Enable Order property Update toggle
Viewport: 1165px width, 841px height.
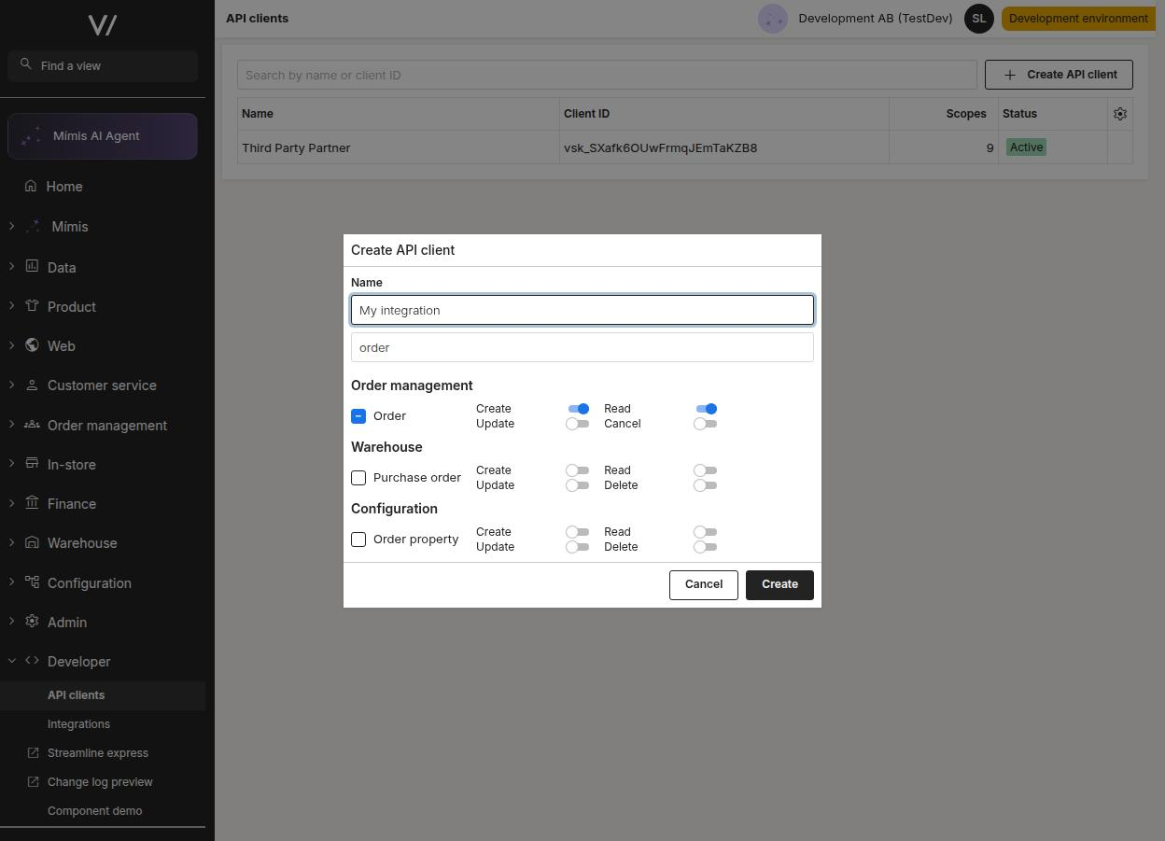(x=578, y=547)
